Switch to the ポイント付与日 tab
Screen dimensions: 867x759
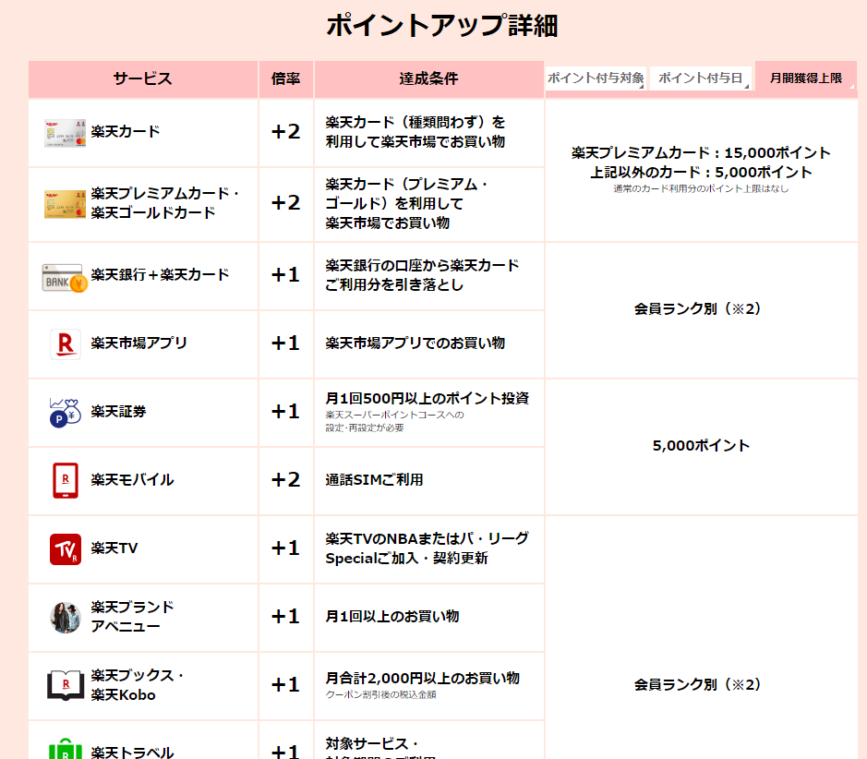click(701, 78)
